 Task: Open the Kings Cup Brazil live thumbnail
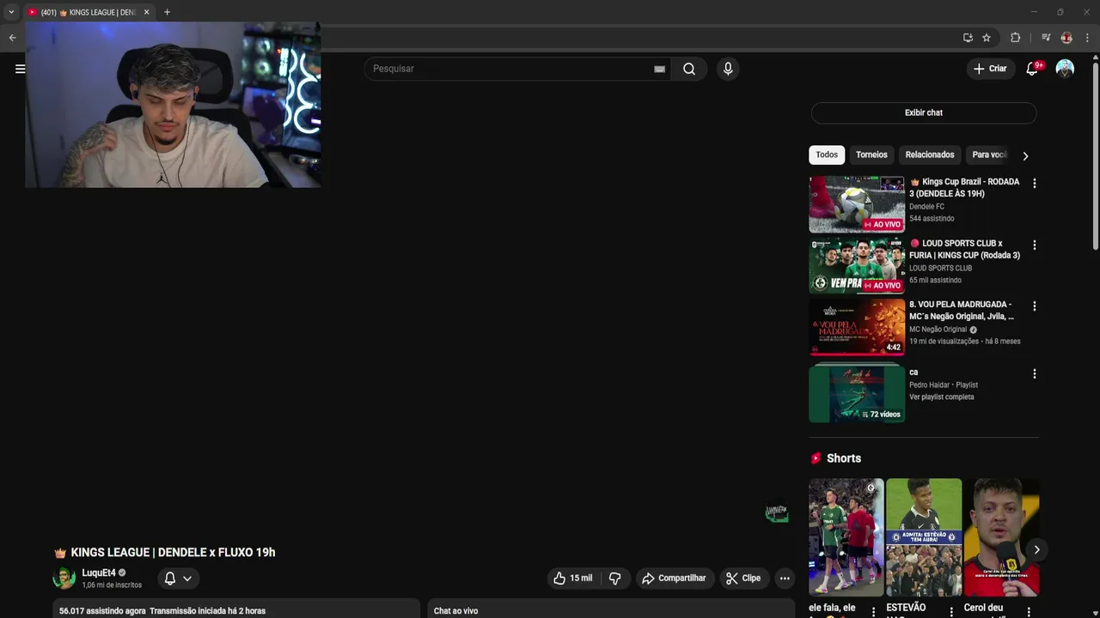pos(857,204)
